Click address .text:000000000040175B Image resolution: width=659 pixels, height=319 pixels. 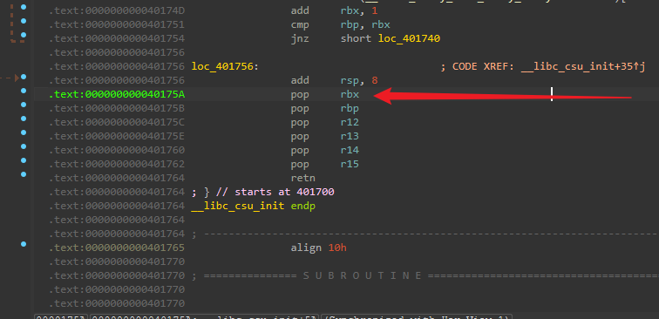[117, 108]
